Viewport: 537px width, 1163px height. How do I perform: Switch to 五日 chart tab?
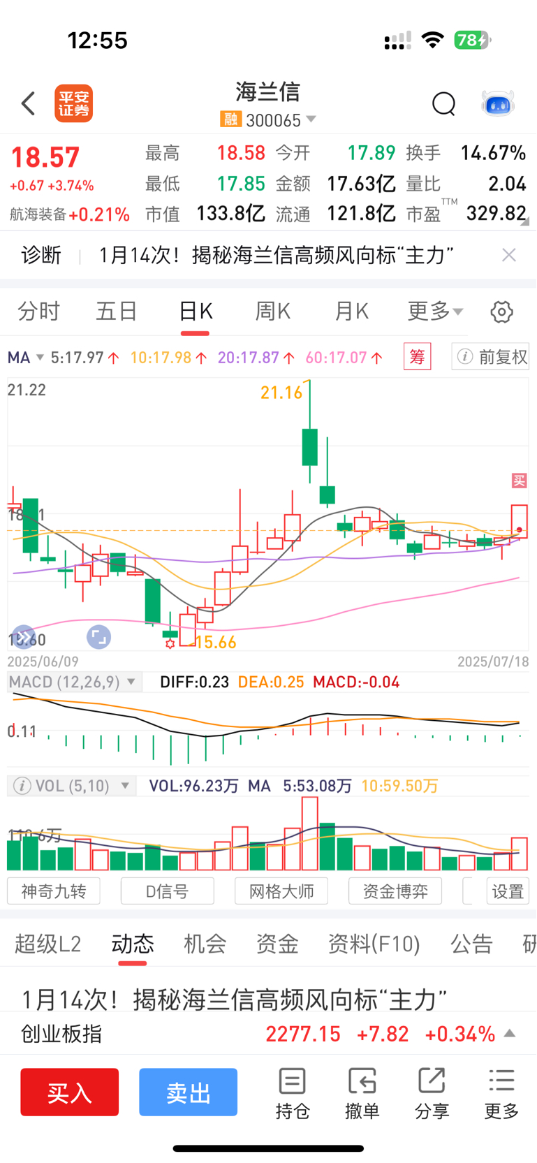117,312
